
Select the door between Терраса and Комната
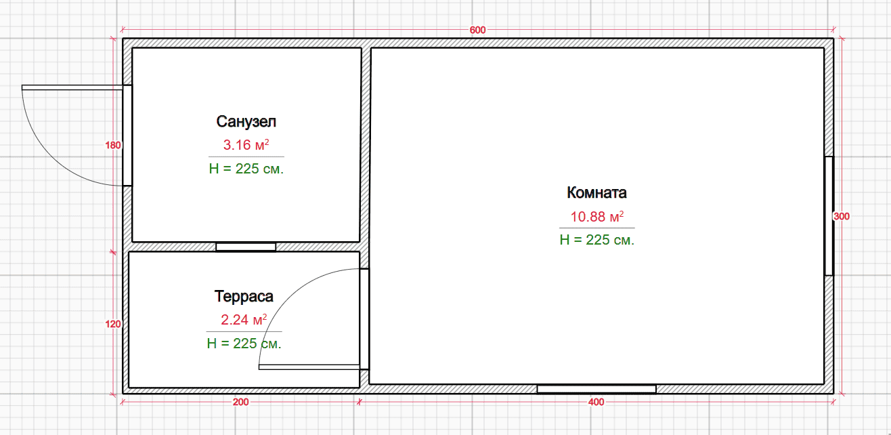point(314,319)
